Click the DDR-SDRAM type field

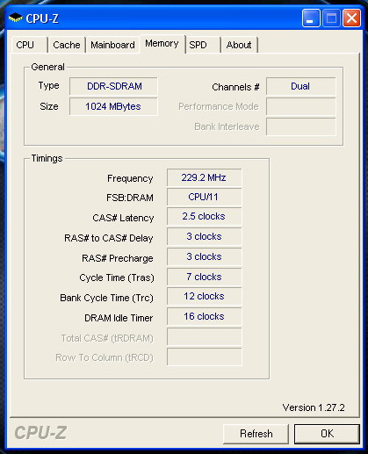coord(113,86)
